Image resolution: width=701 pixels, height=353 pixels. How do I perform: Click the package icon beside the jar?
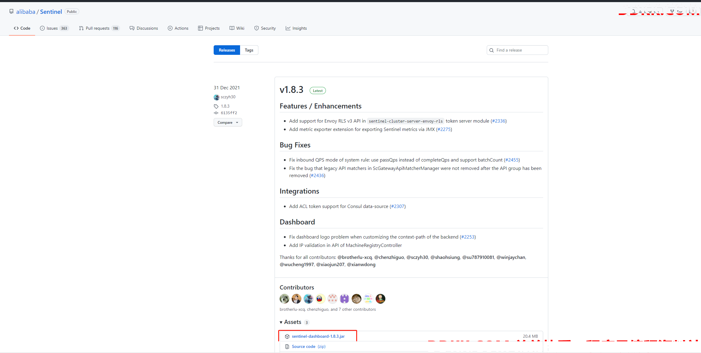pyautogui.click(x=287, y=337)
